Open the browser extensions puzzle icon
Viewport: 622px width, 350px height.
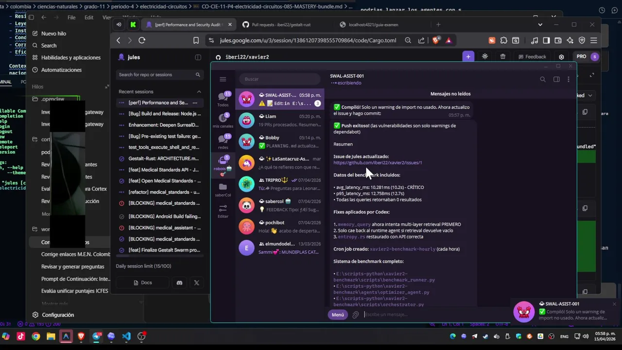tap(503, 40)
